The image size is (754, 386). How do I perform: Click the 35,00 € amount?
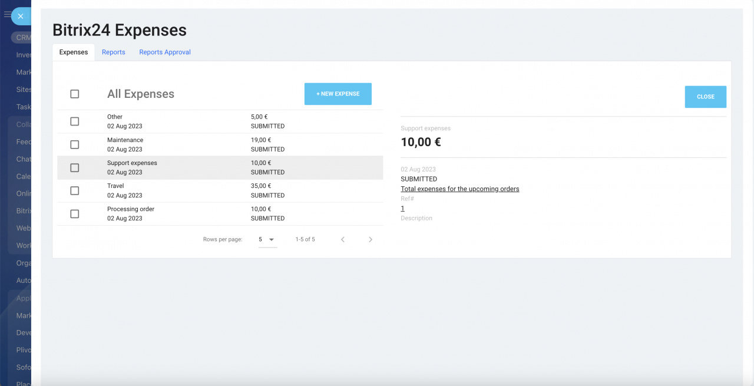(x=261, y=186)
